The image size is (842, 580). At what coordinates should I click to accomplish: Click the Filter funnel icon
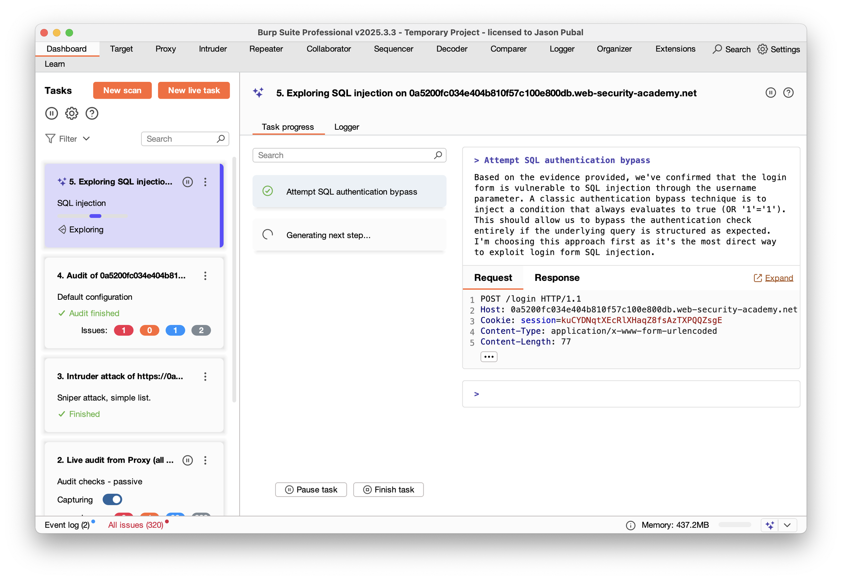coord(50,139)
